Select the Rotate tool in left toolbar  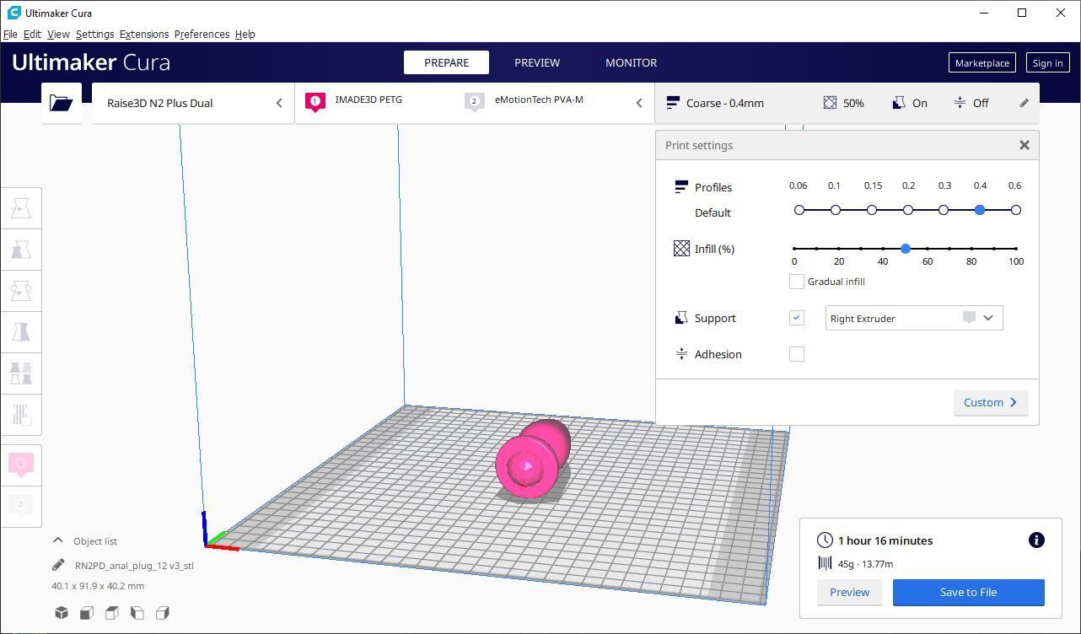click(x=21, y=291)
